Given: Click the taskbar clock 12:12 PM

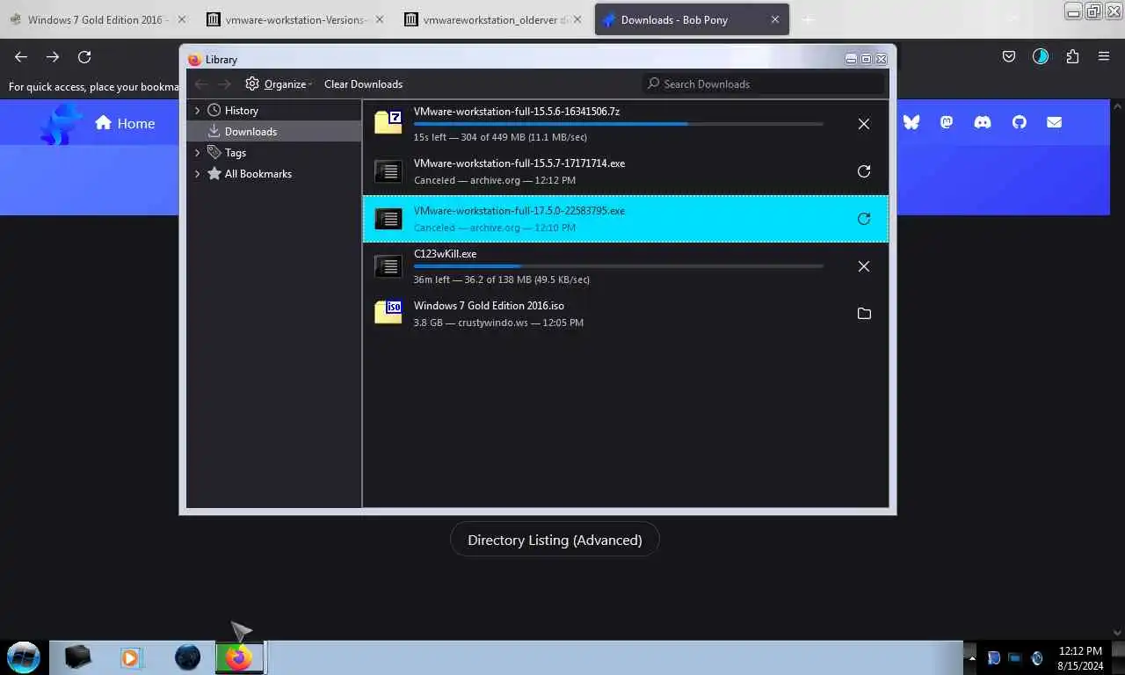Looking at the screenshot, I should (x=1080, y=651).
